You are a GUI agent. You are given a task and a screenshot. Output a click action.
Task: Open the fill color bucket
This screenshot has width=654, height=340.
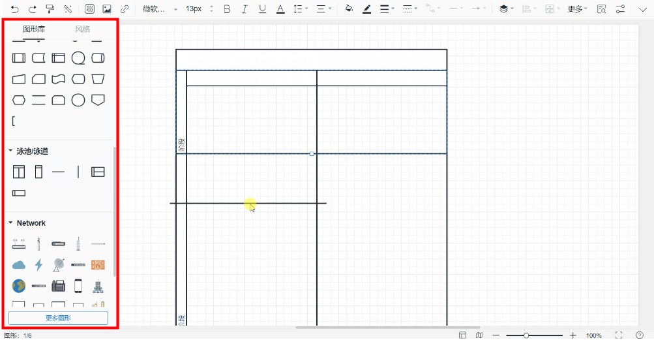pyautogui.click(x=349, y=8)
